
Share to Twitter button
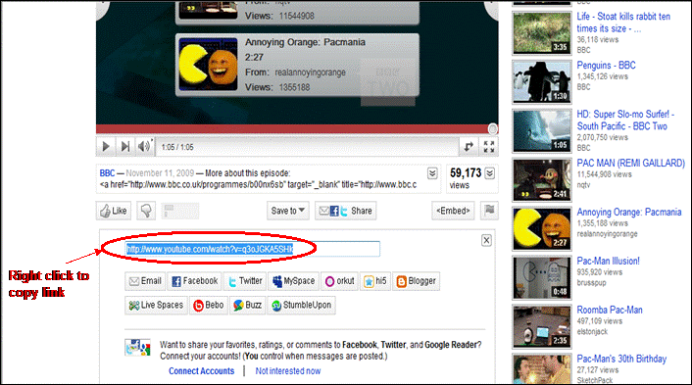coord(245,281)
